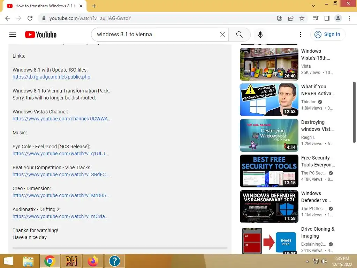The height and width of the screenshot is (268, 357).
Task: Click 'Free Security Tools Everyon...' title
Action: coord(318,161)
